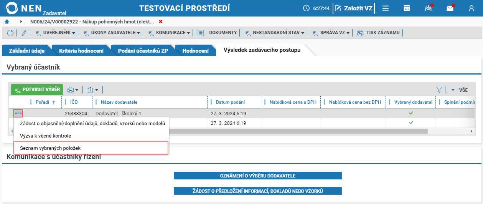Open the calendar icon in header
This screenshot has width=483, height=204.
pyautogui.click(x=407, y=8)
